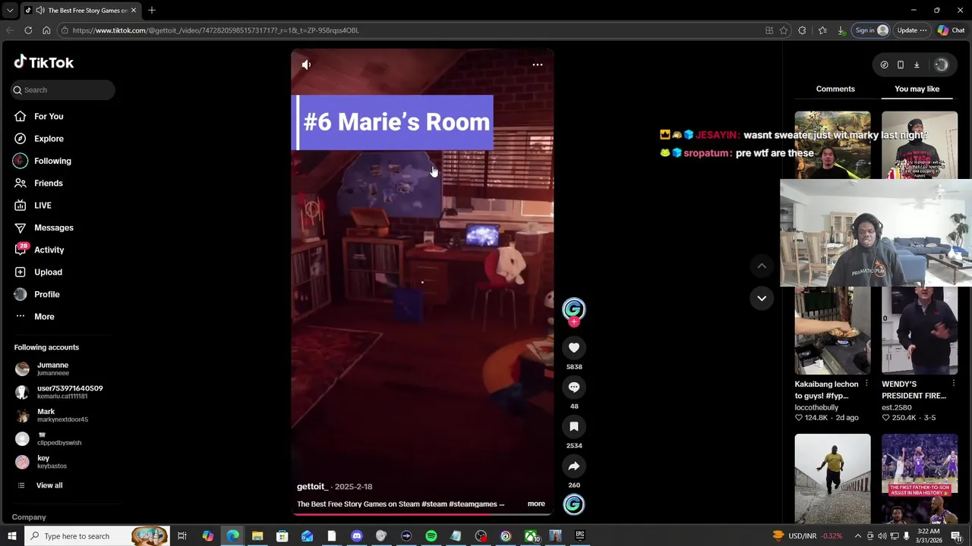Switch to the Comments tab
972x546 pixels.
[835, 89]
